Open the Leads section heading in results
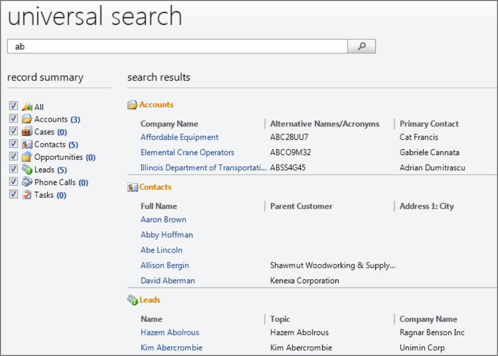 [150, 300]
